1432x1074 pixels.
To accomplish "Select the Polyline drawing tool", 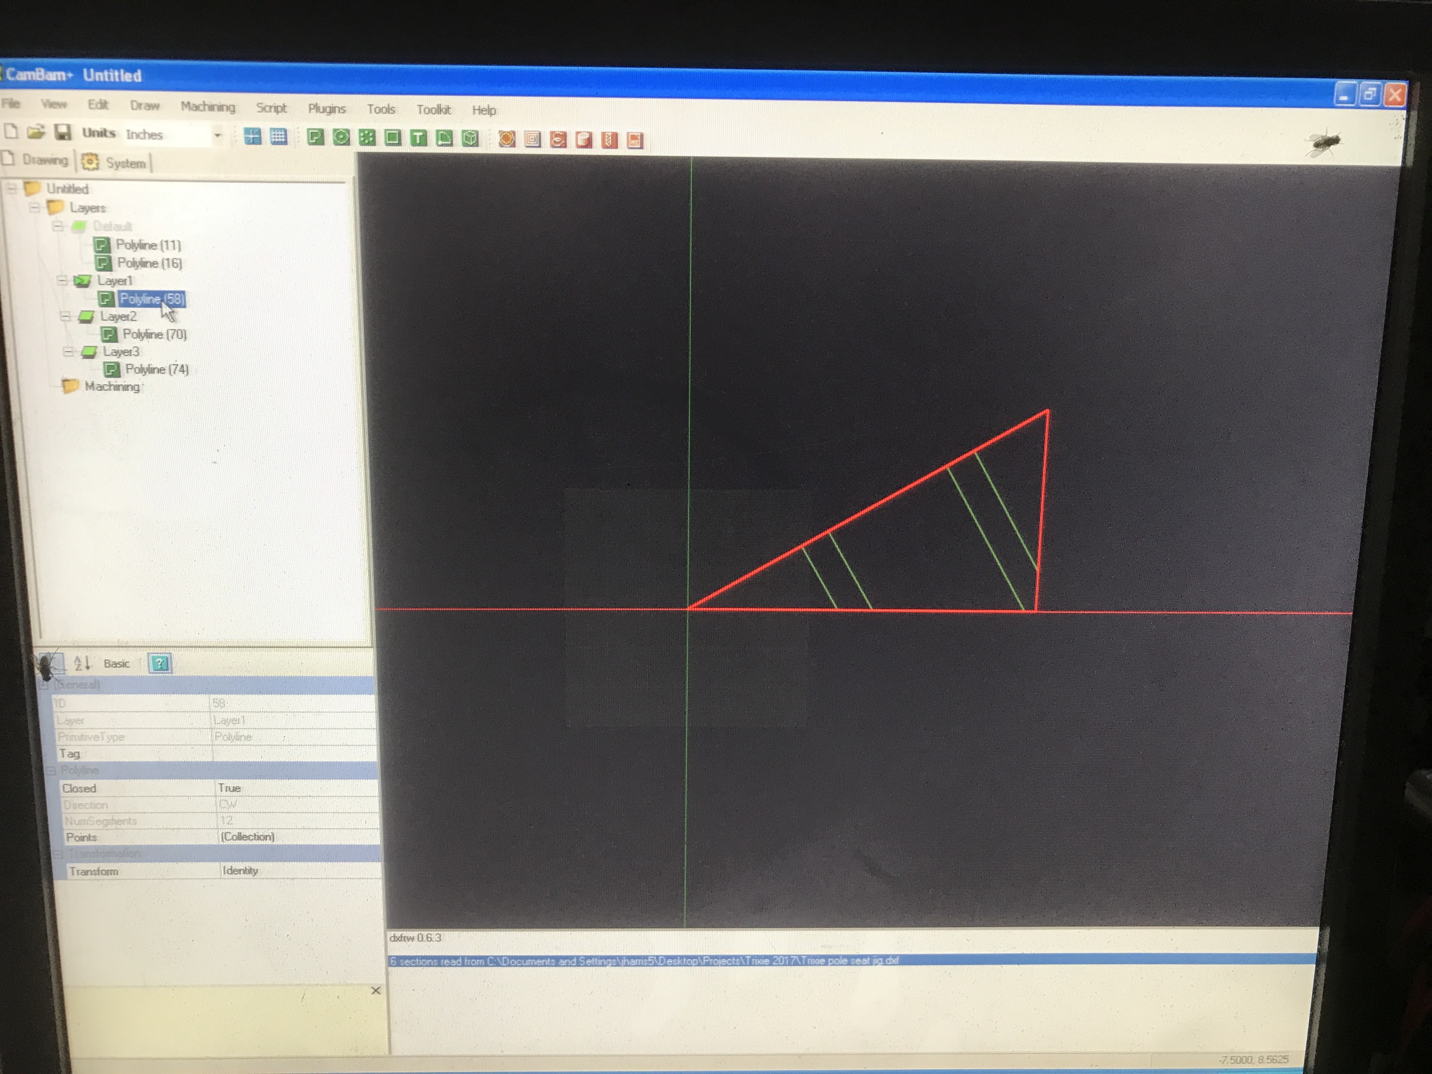I will 315,137.
